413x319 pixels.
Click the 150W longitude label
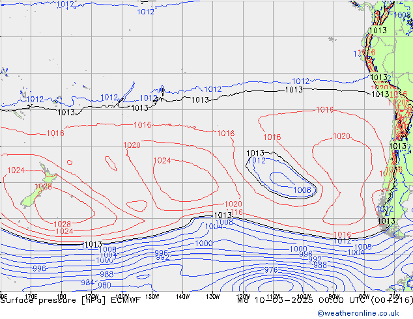coord(152,296)
